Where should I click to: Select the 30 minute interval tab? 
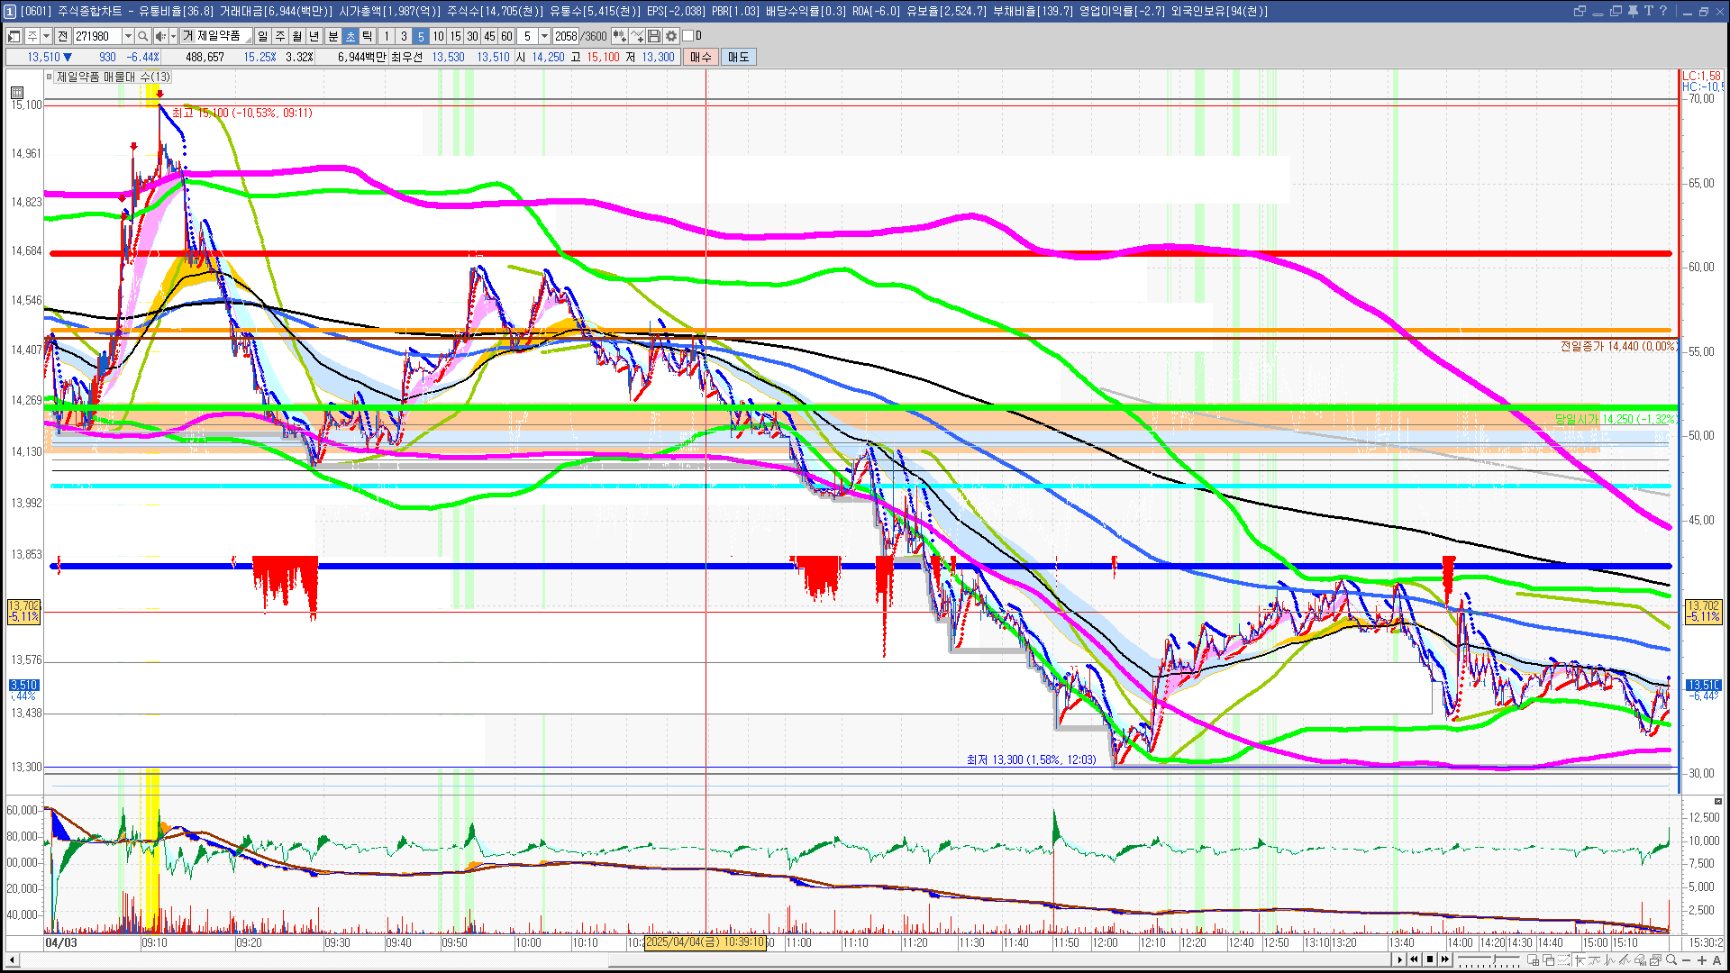[x=472, y=36]
